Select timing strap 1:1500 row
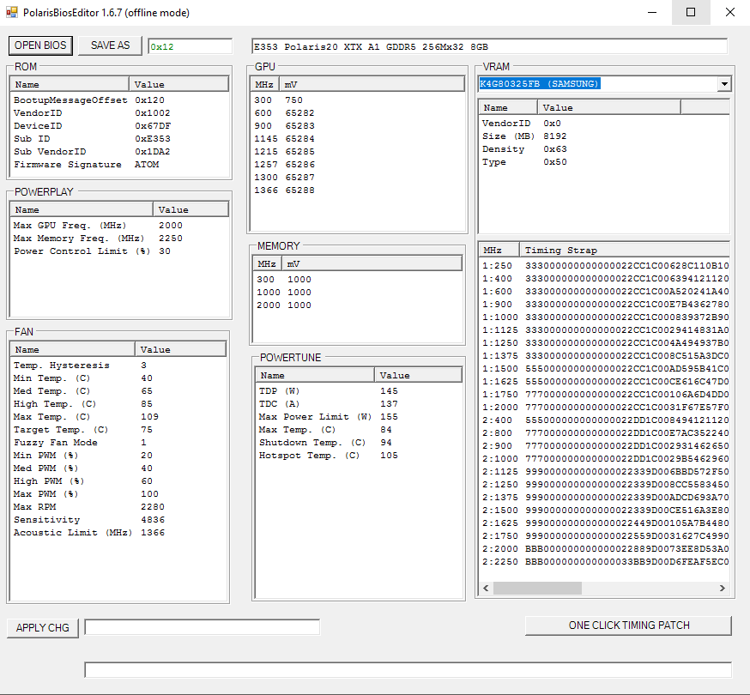Screen dimensions: 750x695 (605, 369)
